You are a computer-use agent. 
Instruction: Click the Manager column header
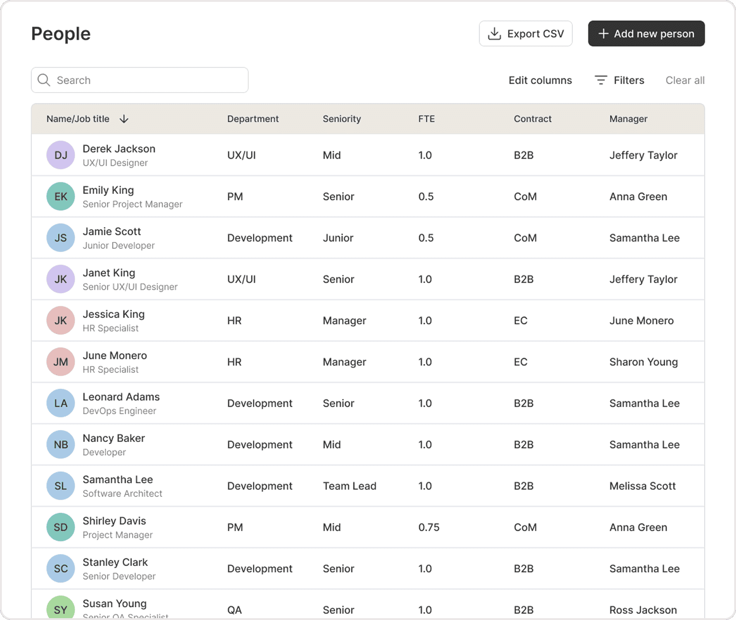click(x=628, y=119)
